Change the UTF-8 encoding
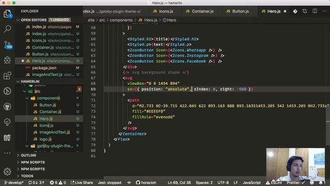 [223, 182]
